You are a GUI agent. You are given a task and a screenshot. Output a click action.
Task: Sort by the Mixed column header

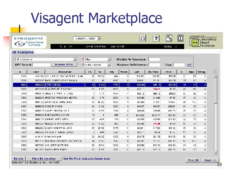124,72
